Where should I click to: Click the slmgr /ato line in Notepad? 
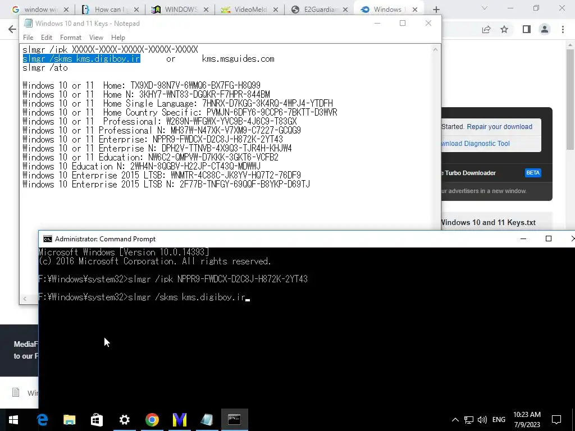click(x=45, y=68)
